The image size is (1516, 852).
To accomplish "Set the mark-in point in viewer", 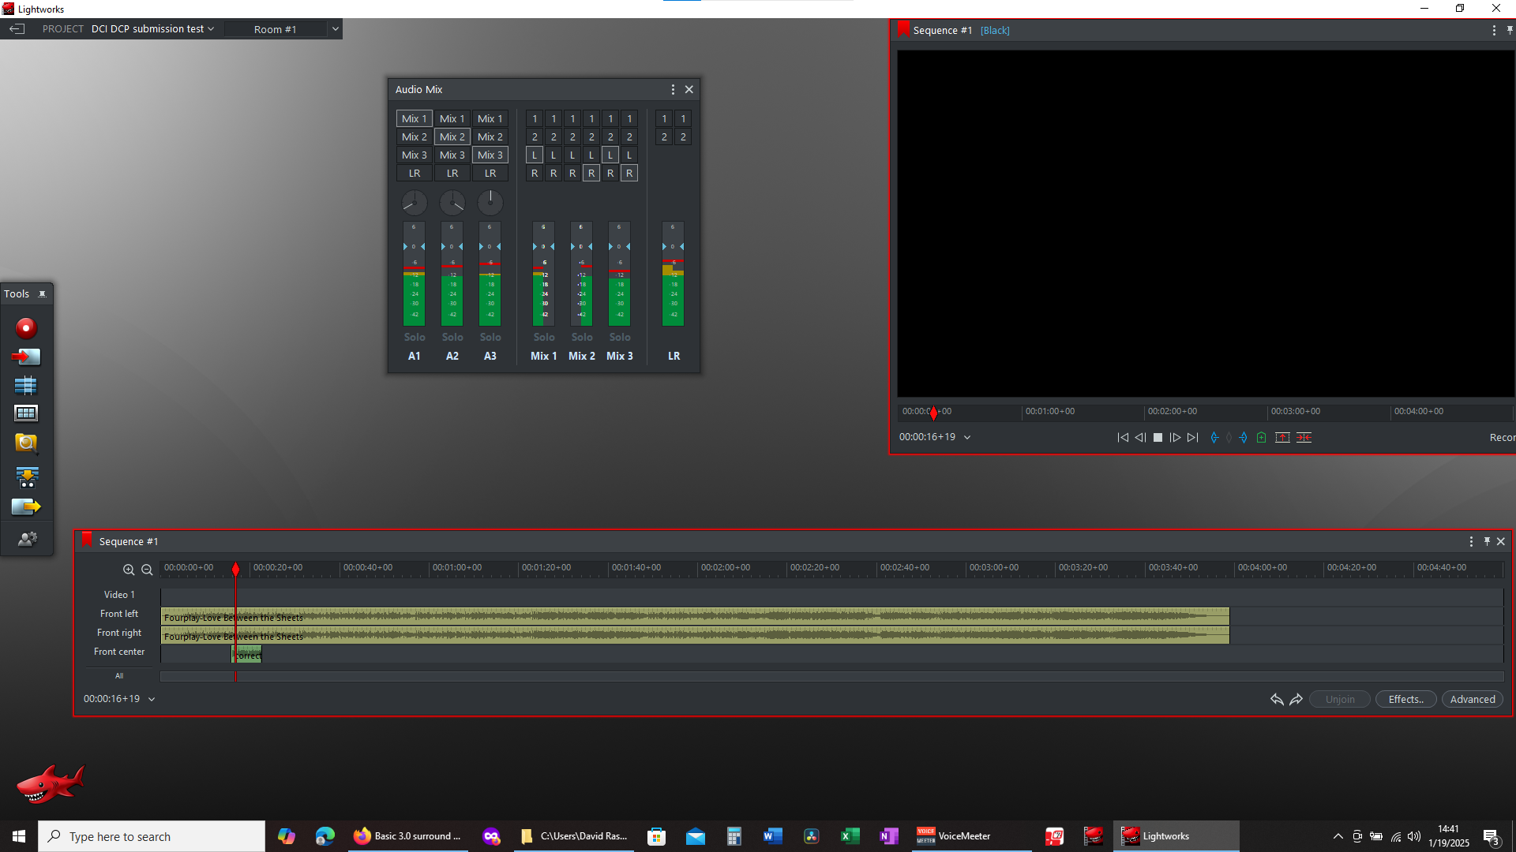I will pos(1214,438).
